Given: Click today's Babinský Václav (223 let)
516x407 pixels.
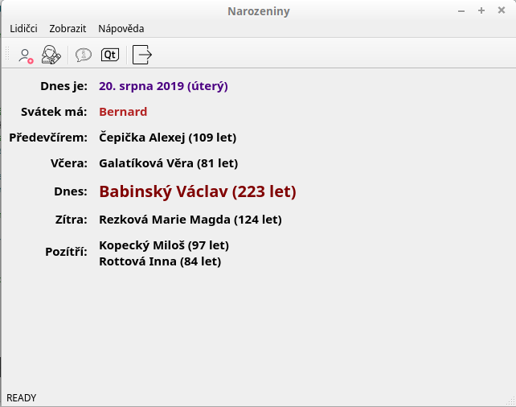Looking at the screenshot, I should click(x=198, y=191).
